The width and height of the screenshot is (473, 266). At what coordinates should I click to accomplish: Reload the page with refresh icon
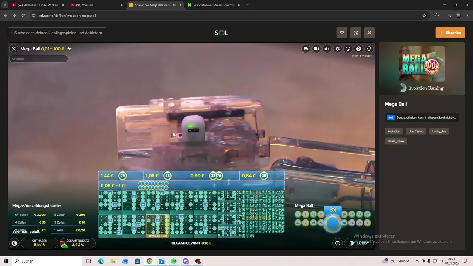[x=23, y=16]
